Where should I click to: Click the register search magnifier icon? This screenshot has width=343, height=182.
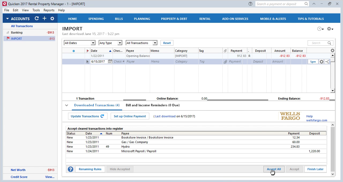(x=329, y=43)
